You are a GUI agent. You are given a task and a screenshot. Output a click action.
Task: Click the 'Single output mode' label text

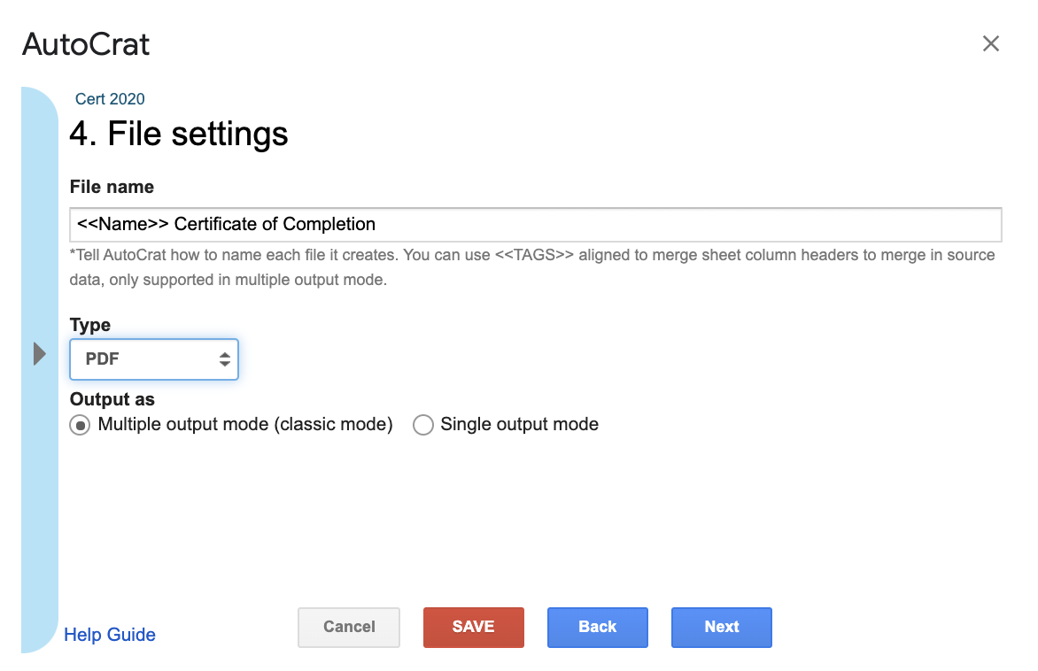[520, 424]
